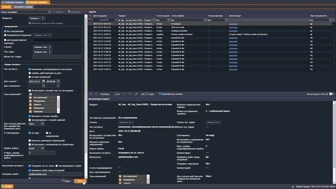Toggle 'use directions from reference' checkbox
Viewport: 336px width, 189px height.
[29, 145]
